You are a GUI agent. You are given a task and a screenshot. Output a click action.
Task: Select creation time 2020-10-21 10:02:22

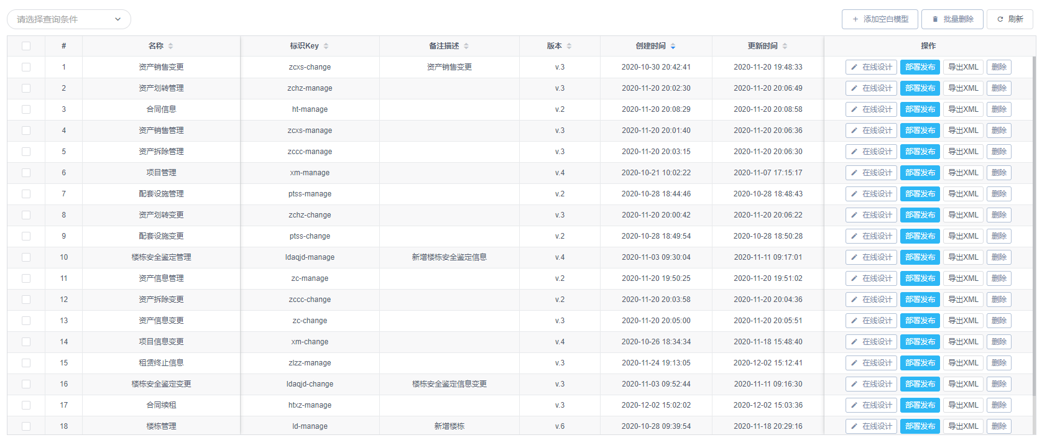click(656, 173)
